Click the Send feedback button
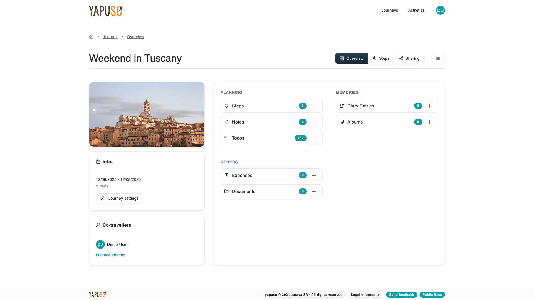Screen dimensions: 534x300 (402, 295)
